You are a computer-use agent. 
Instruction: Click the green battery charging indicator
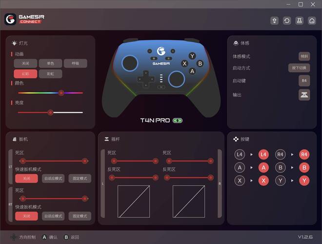[178, 121]
